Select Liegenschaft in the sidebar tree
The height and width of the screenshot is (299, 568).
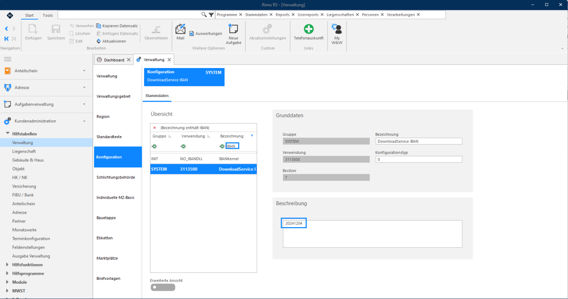click(24, 151)
